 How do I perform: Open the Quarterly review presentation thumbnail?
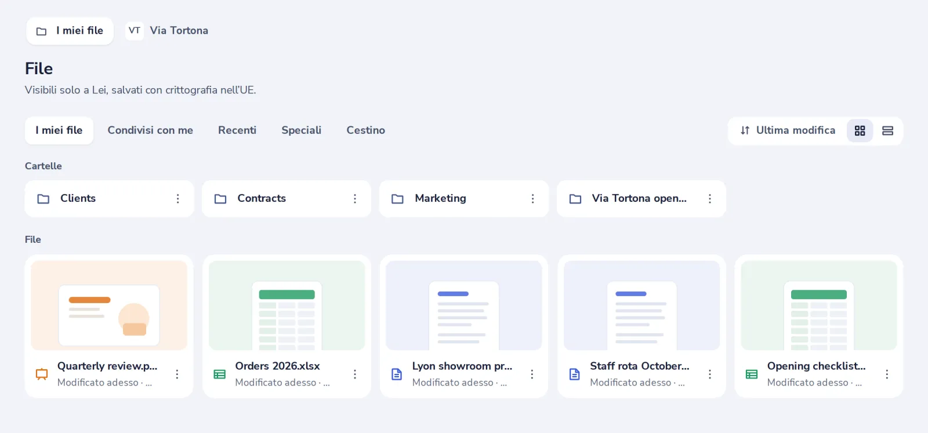[x=109, y=305]
